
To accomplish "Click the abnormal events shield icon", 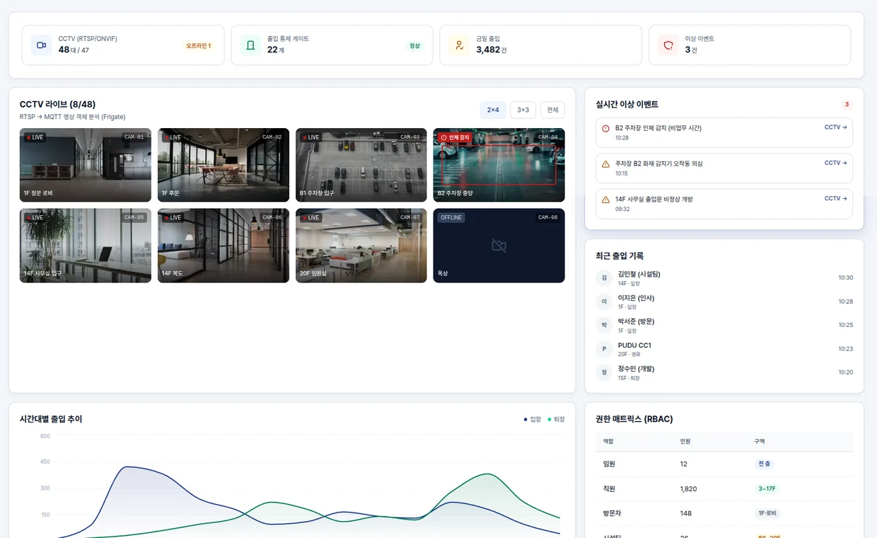I will tap(668, 45).
